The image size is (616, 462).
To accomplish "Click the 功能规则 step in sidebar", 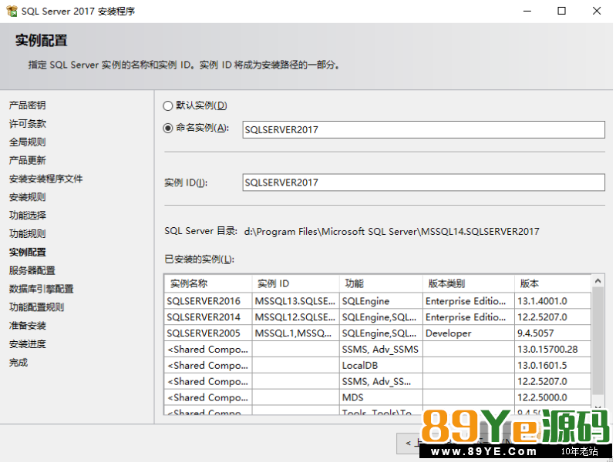I will [28, 233].
